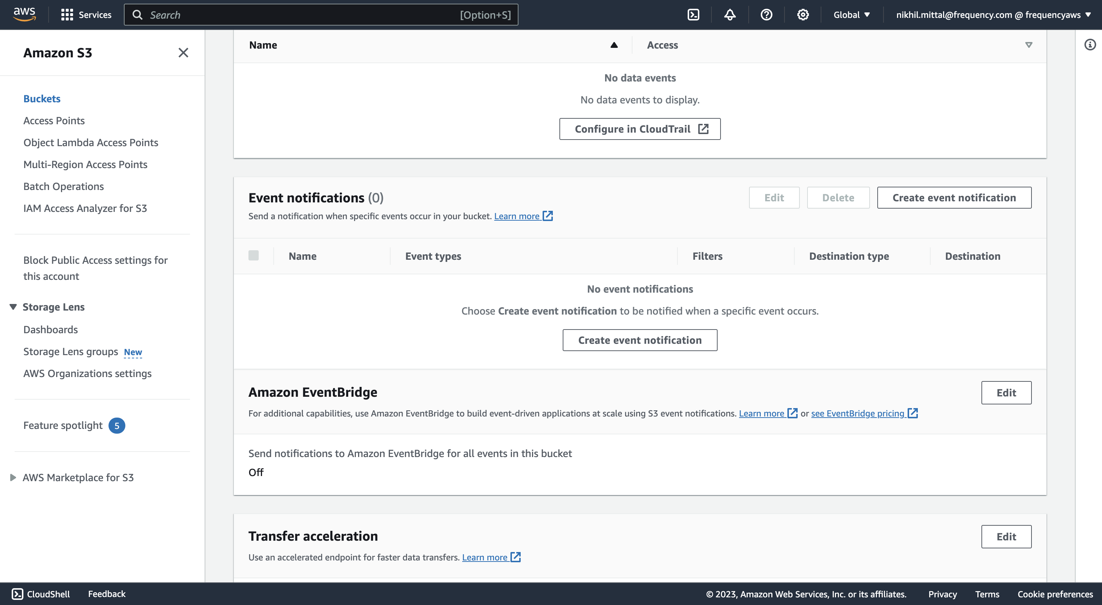The height and width of the screenshot is (605, 1102).
Task: Edit Amazon EventBridge settings
Action: pyautogui.click(x=1006, y=393)
